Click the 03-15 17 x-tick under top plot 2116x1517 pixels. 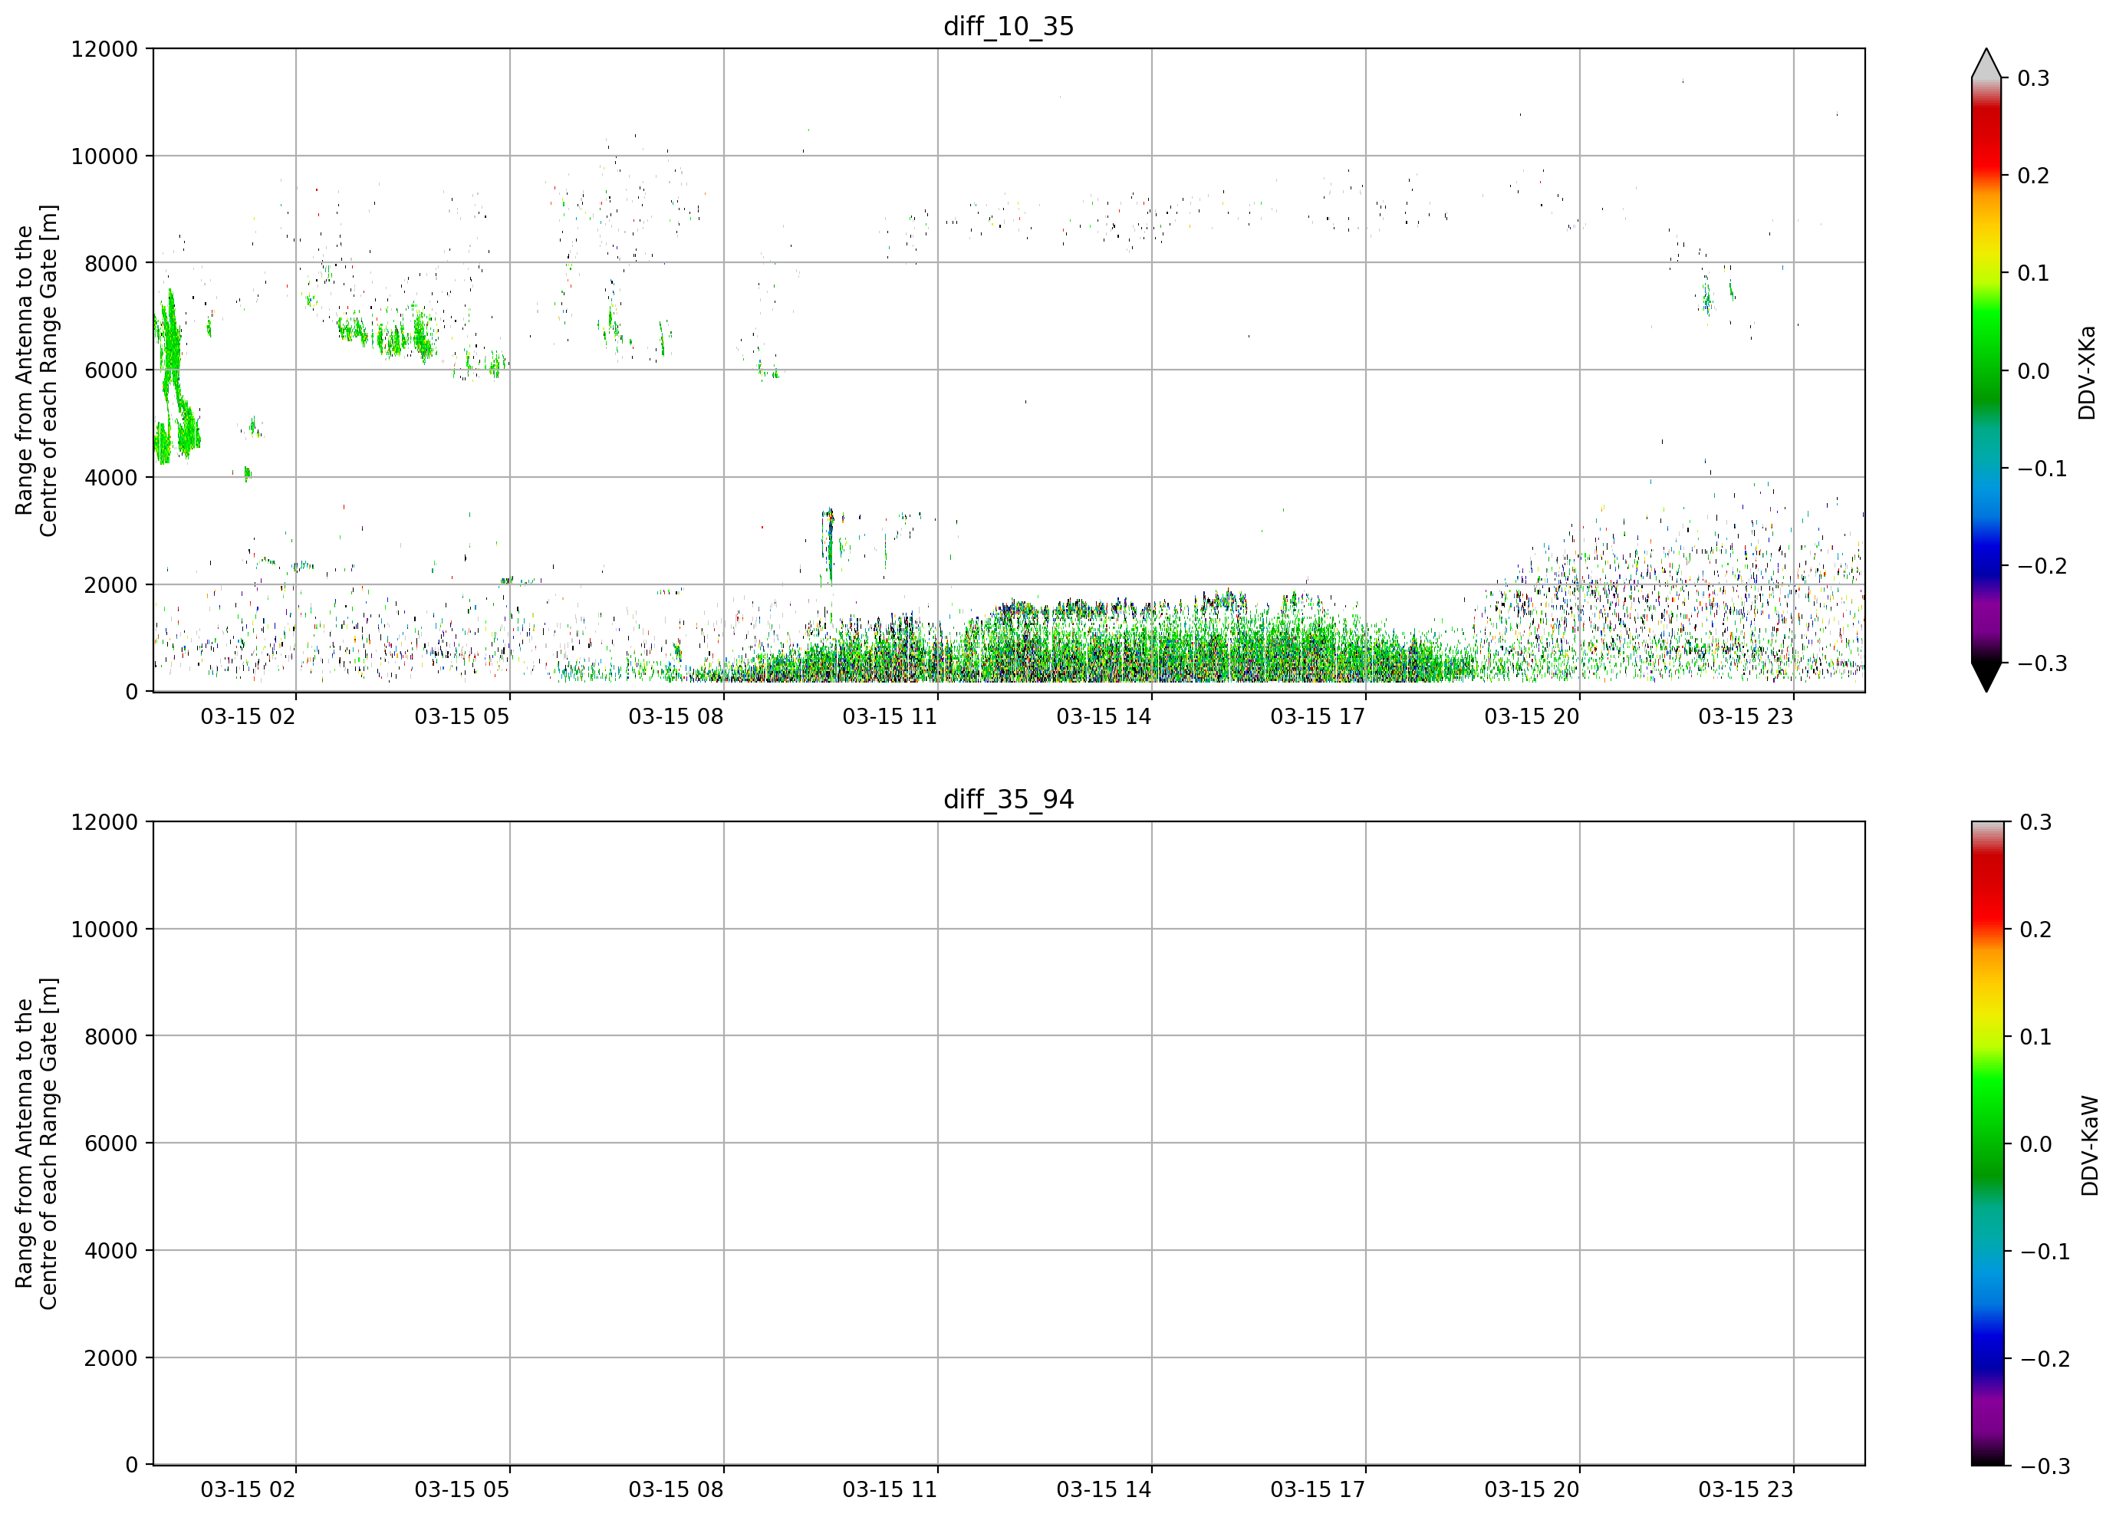1318,716
